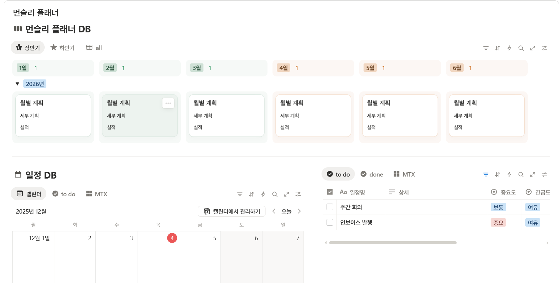Screen dimensions: 560x283
Task: Open view settings icon in 먼슬리 플래너 DB
Action: [544, 48]
